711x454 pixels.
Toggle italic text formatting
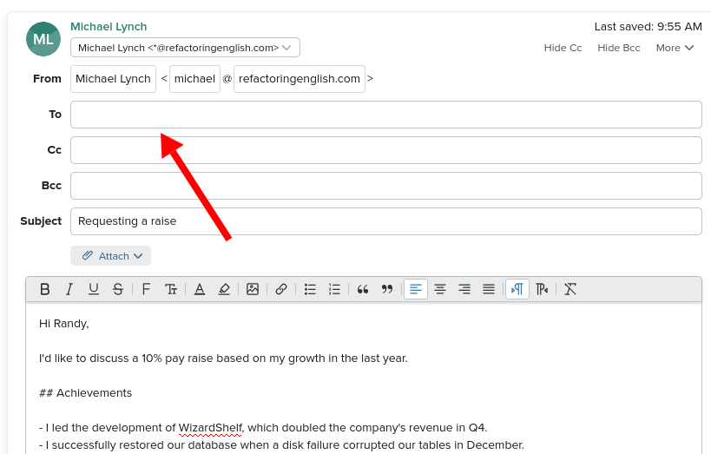[69, 289]
